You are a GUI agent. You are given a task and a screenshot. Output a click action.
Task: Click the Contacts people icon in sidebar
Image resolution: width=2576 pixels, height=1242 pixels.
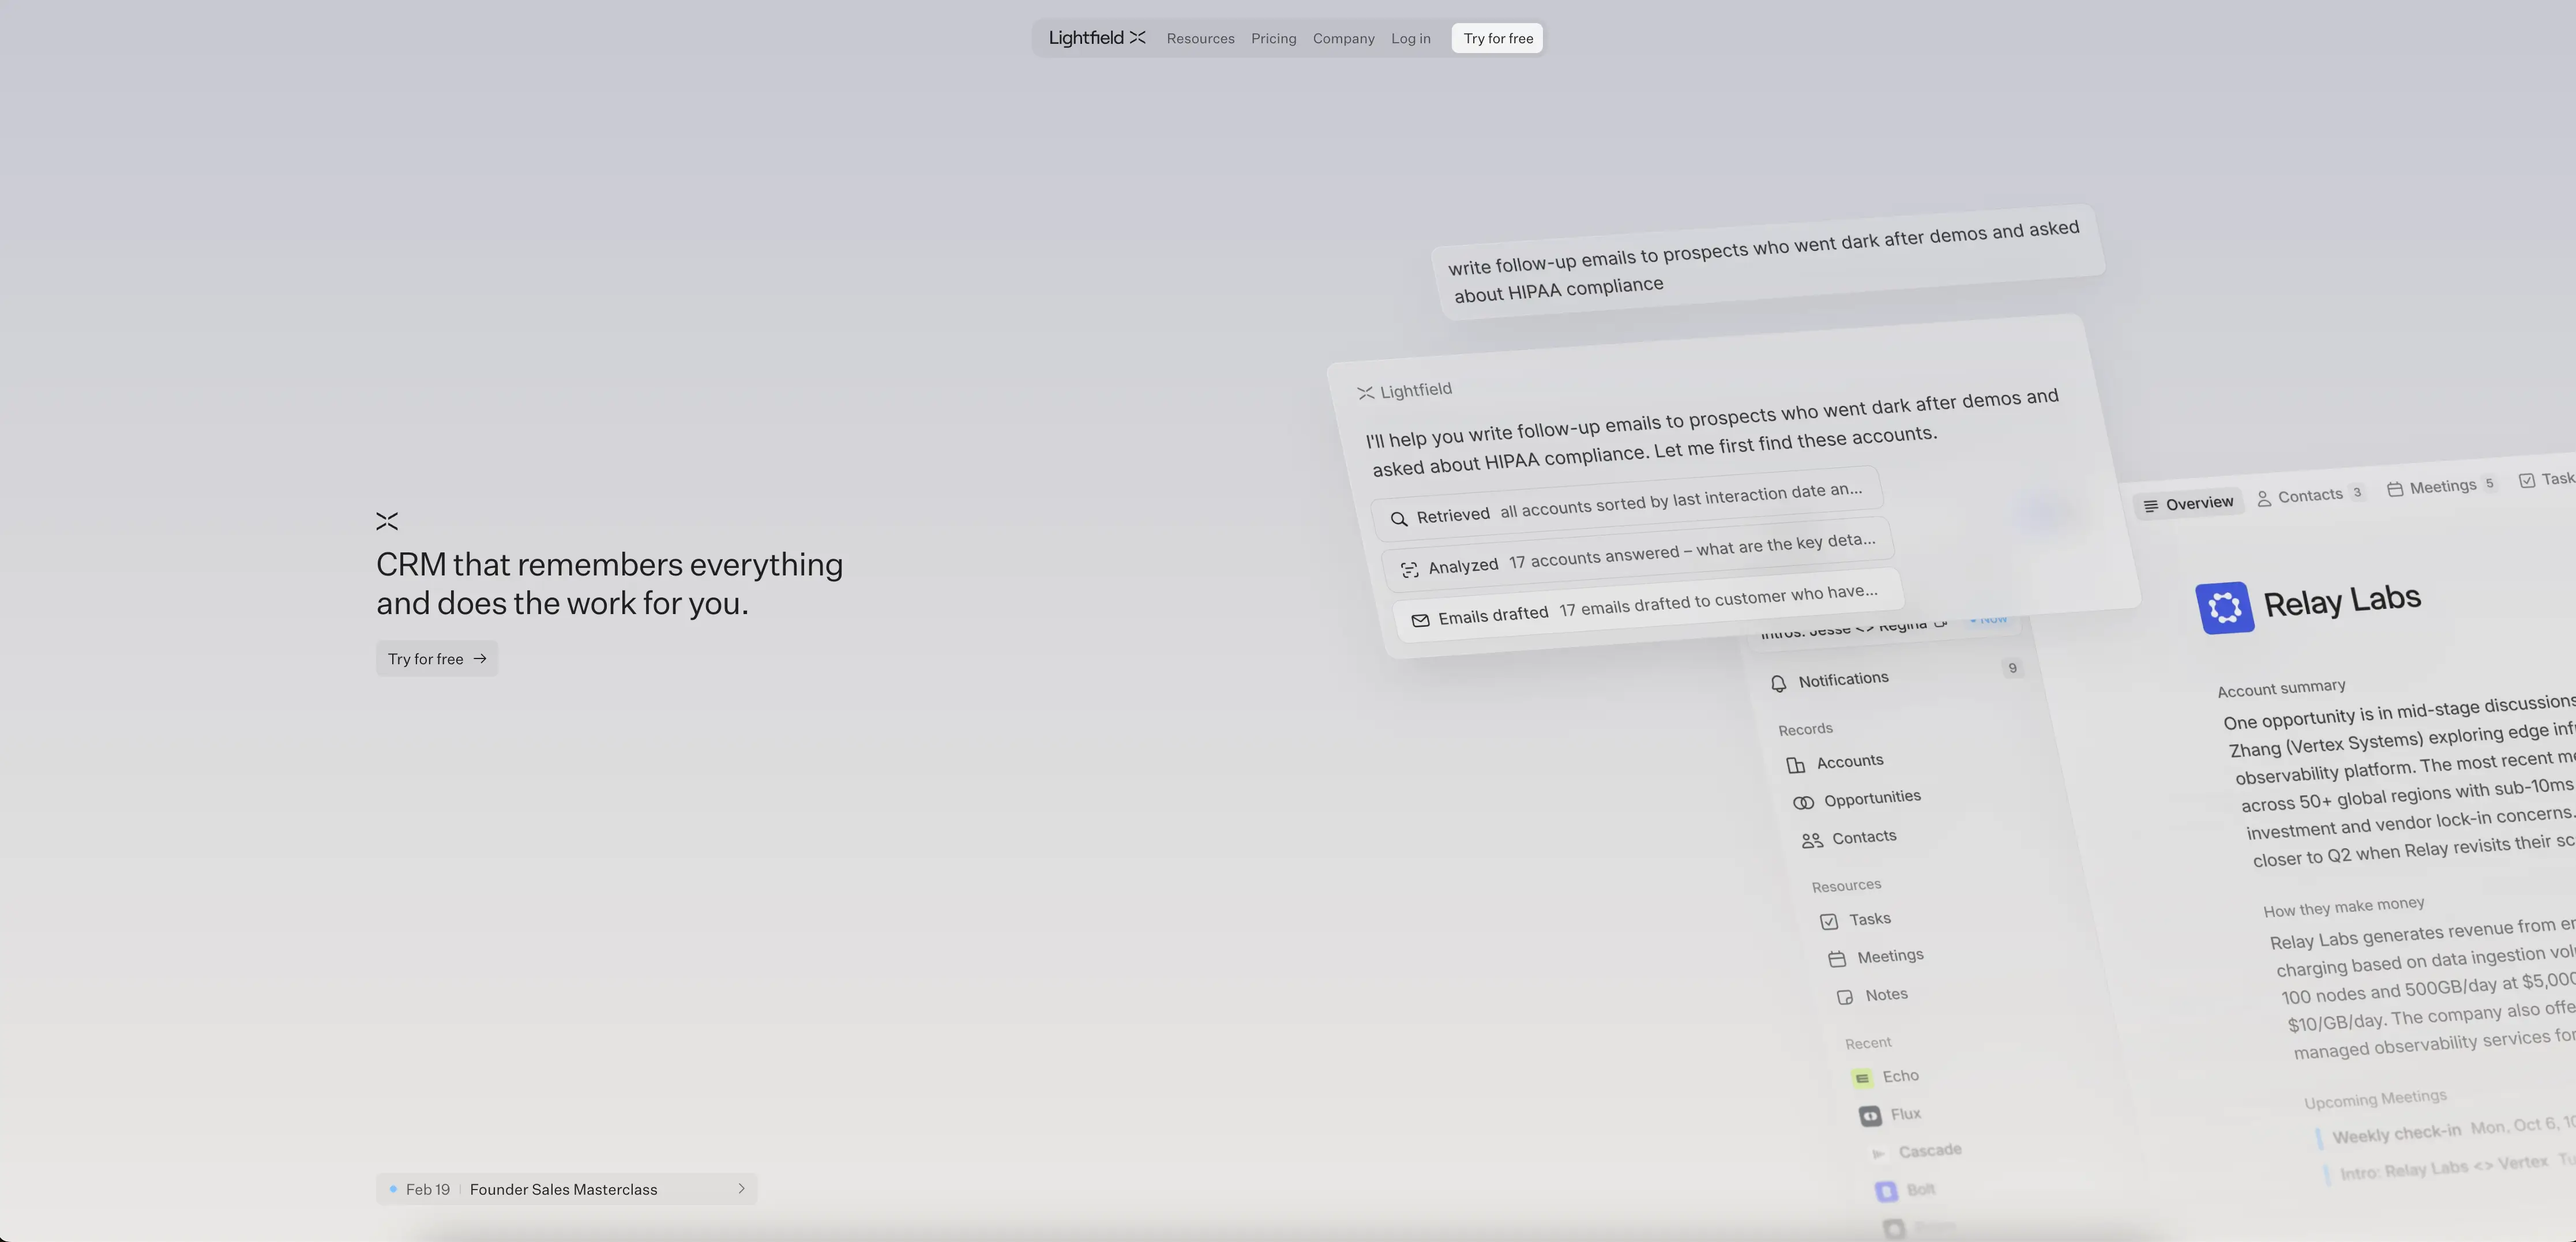(x=1812, y=841)
